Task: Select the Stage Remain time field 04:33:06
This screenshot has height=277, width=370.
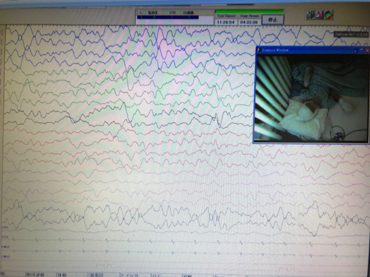Action: point(249,22)
